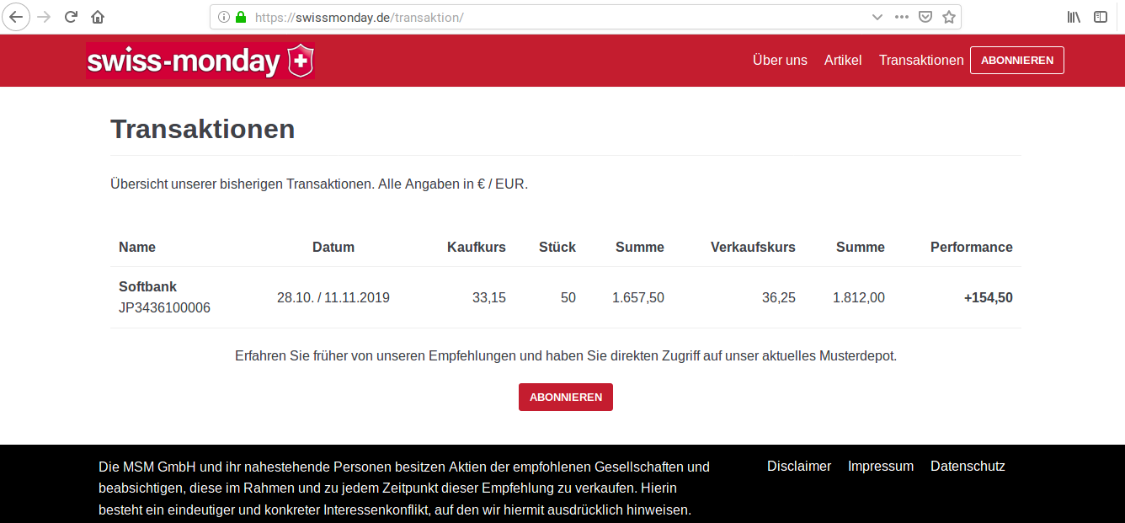Click the swiss-monday logo
1125x523 pixels.
[200, 61]
